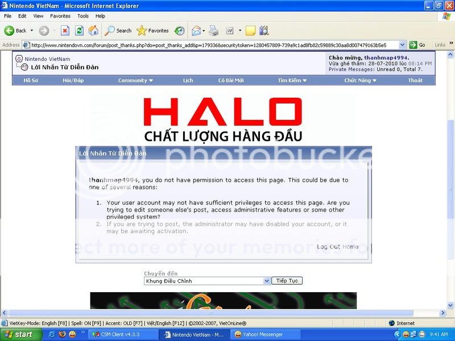Switch to Yahoo! Messenger taskbar button
This screenshot has height=341, width=455.
266,334
